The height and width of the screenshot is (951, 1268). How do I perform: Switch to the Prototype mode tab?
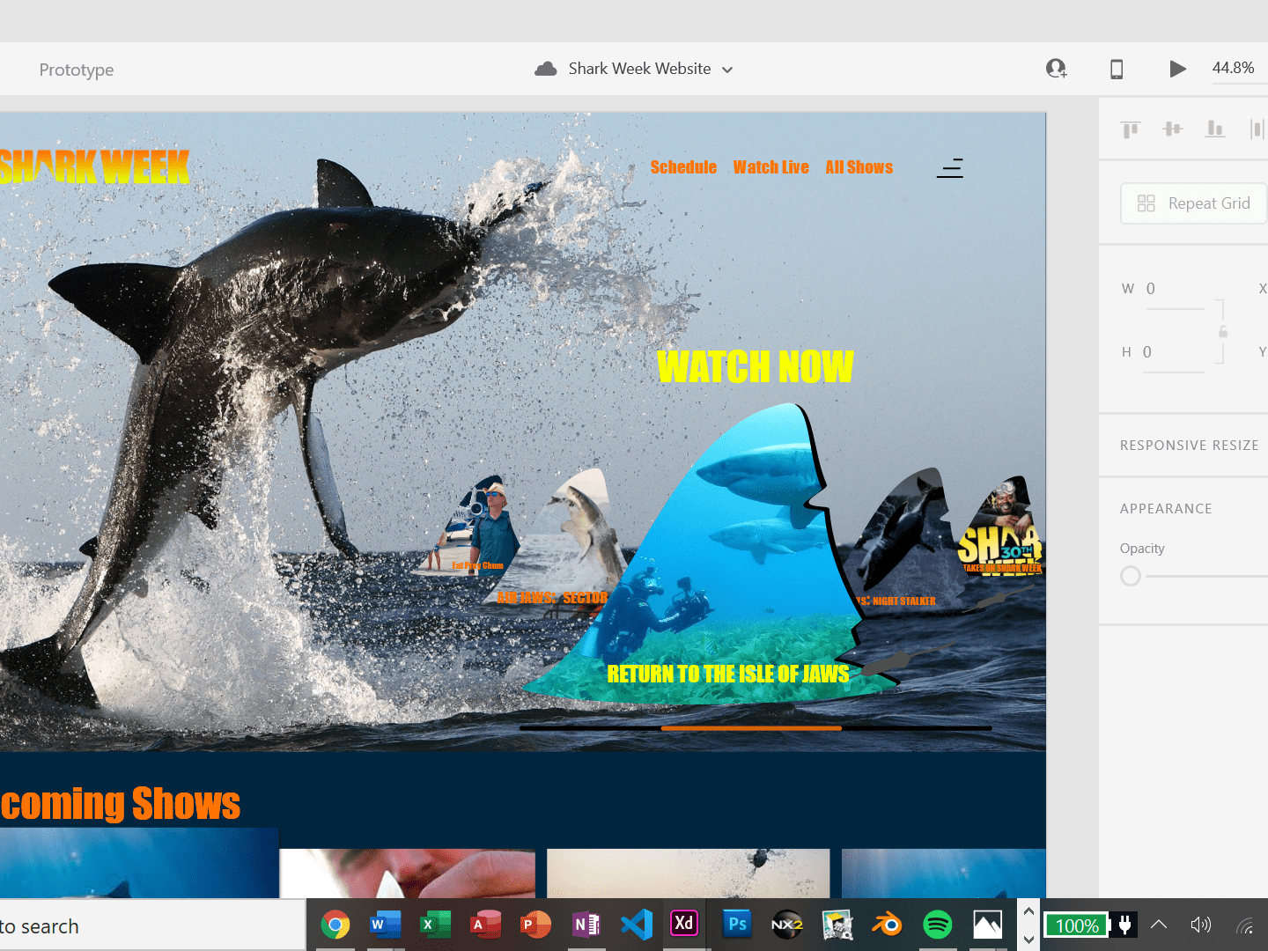(x=77, y=70)
